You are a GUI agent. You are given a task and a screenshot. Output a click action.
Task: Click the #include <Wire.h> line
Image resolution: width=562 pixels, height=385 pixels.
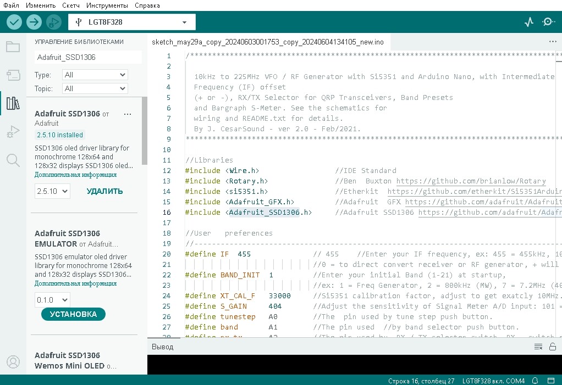pyautogui.click(x=222, y=171)
